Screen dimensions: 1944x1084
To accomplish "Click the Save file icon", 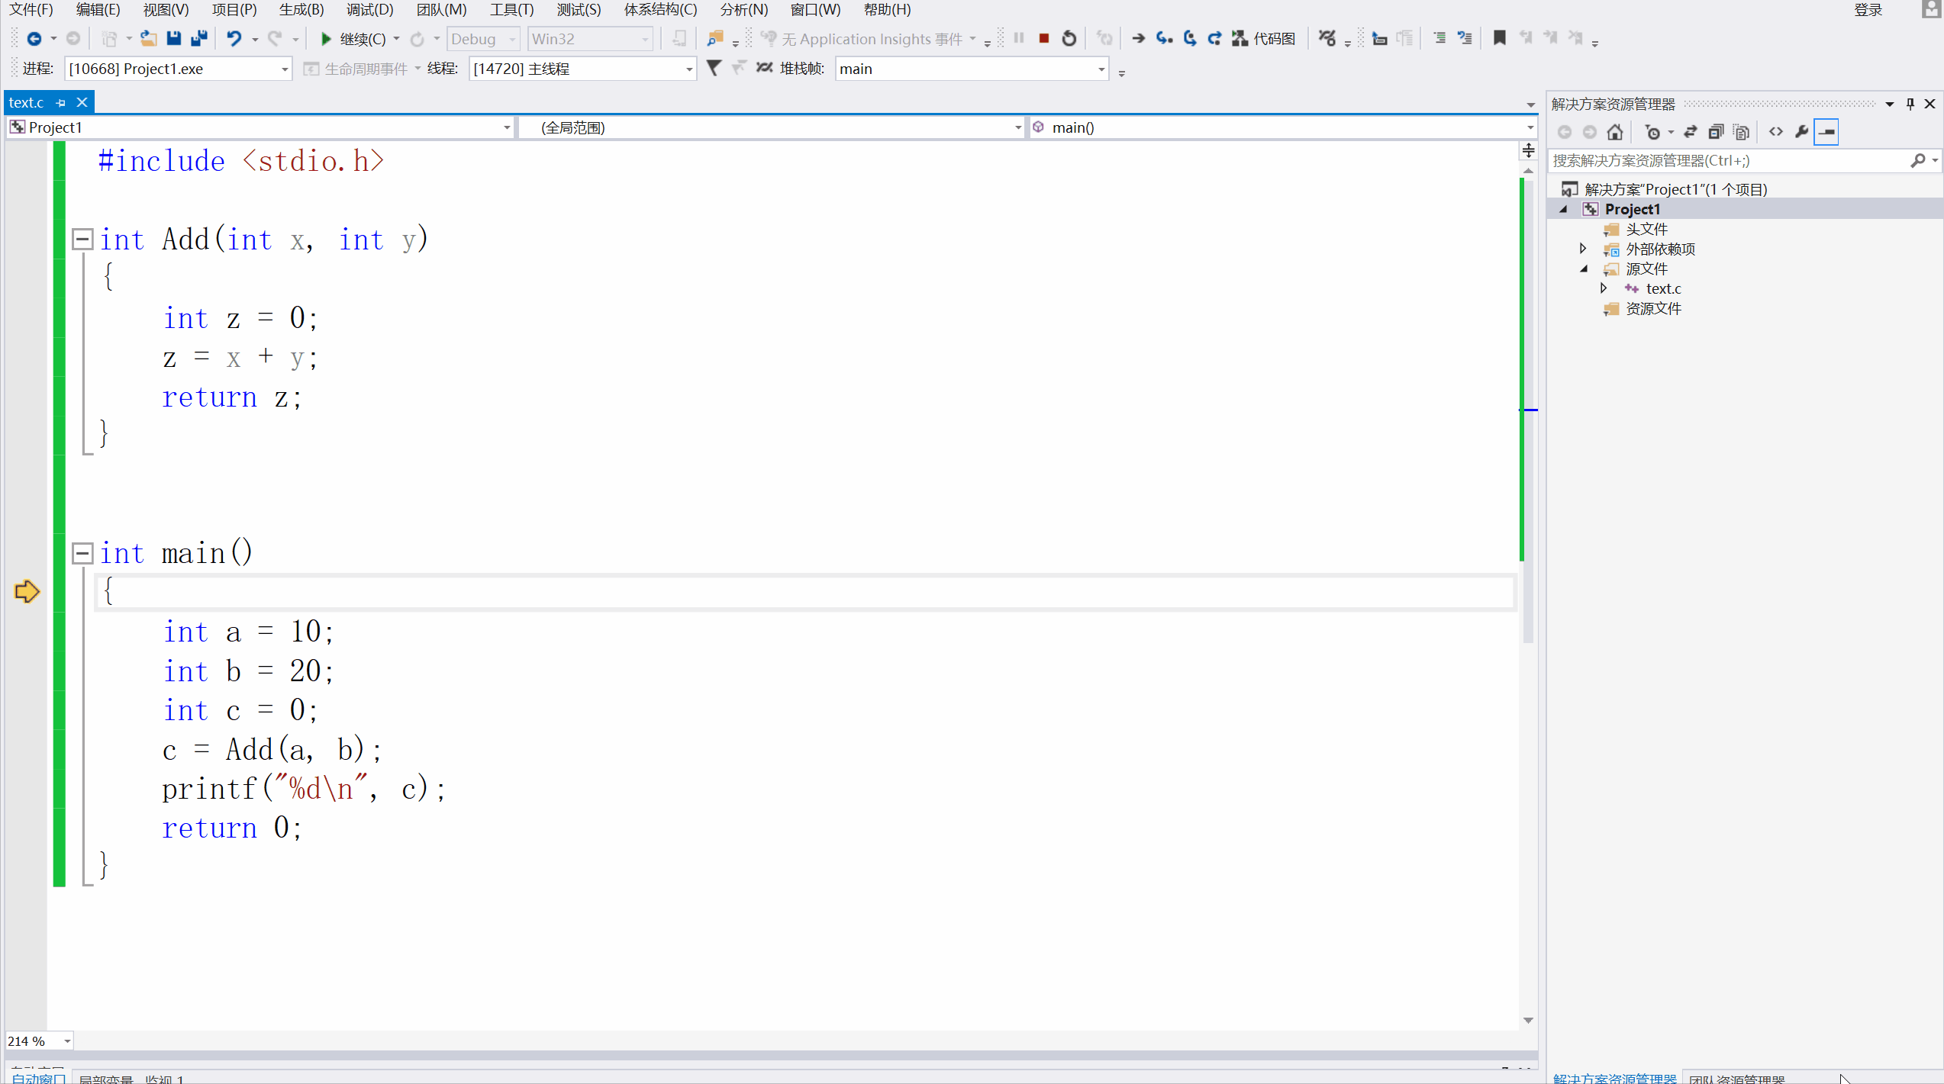I will click(174, 38).
